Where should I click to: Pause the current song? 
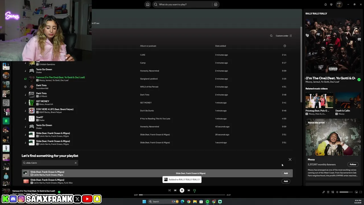(182, 190)
